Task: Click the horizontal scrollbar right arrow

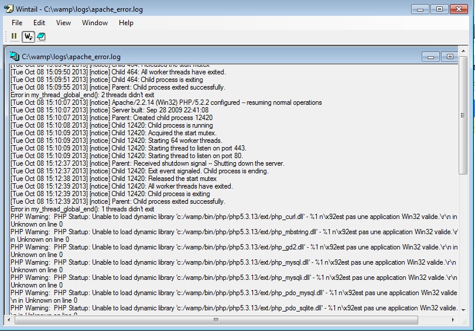Action: tap(454, 320)
